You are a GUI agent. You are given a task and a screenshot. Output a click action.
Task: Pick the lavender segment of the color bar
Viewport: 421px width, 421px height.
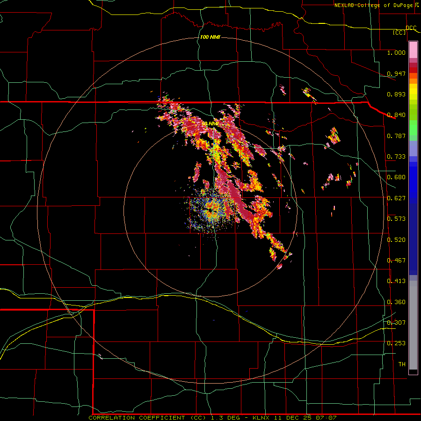click(413, 148)
